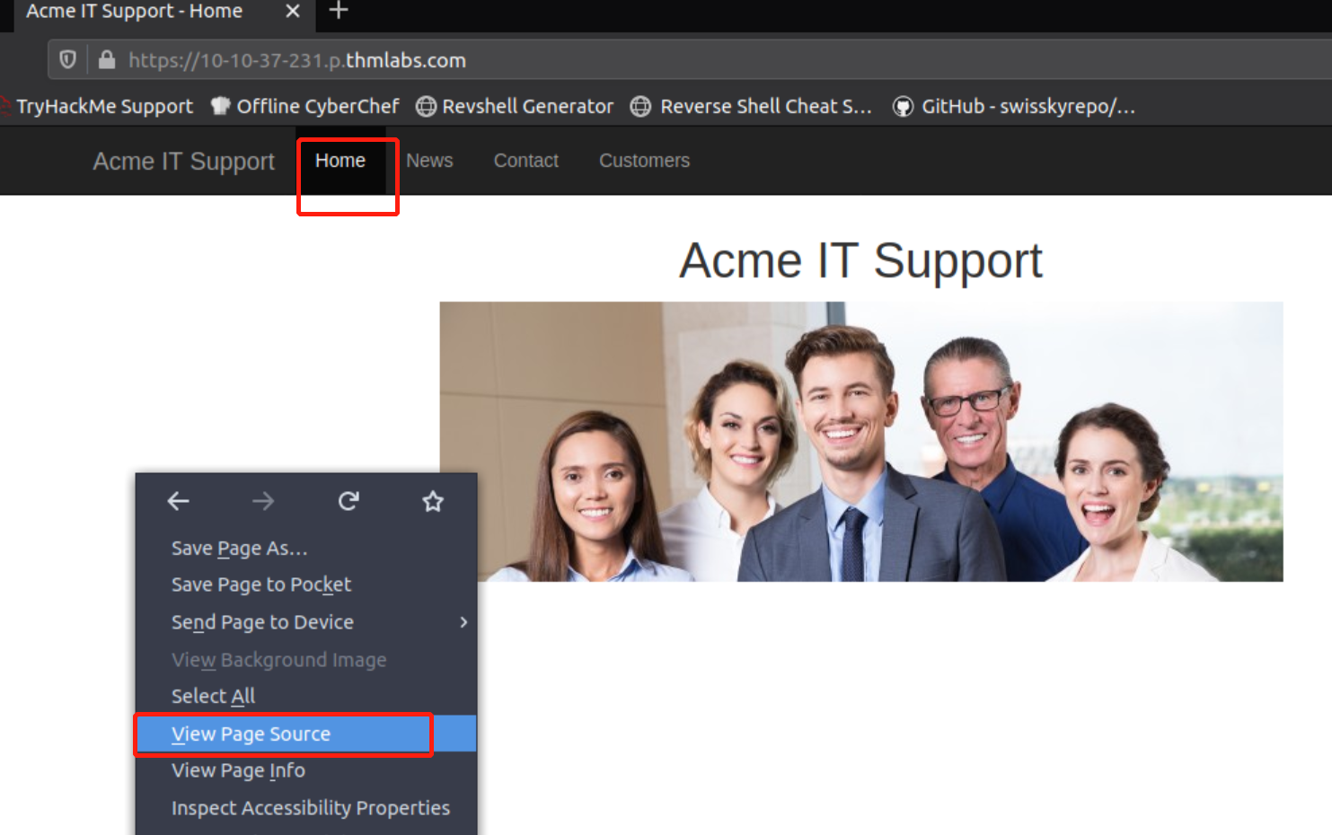This screenshot has width=1332, height=835.
Task: Open the News page
Action: 429,160
